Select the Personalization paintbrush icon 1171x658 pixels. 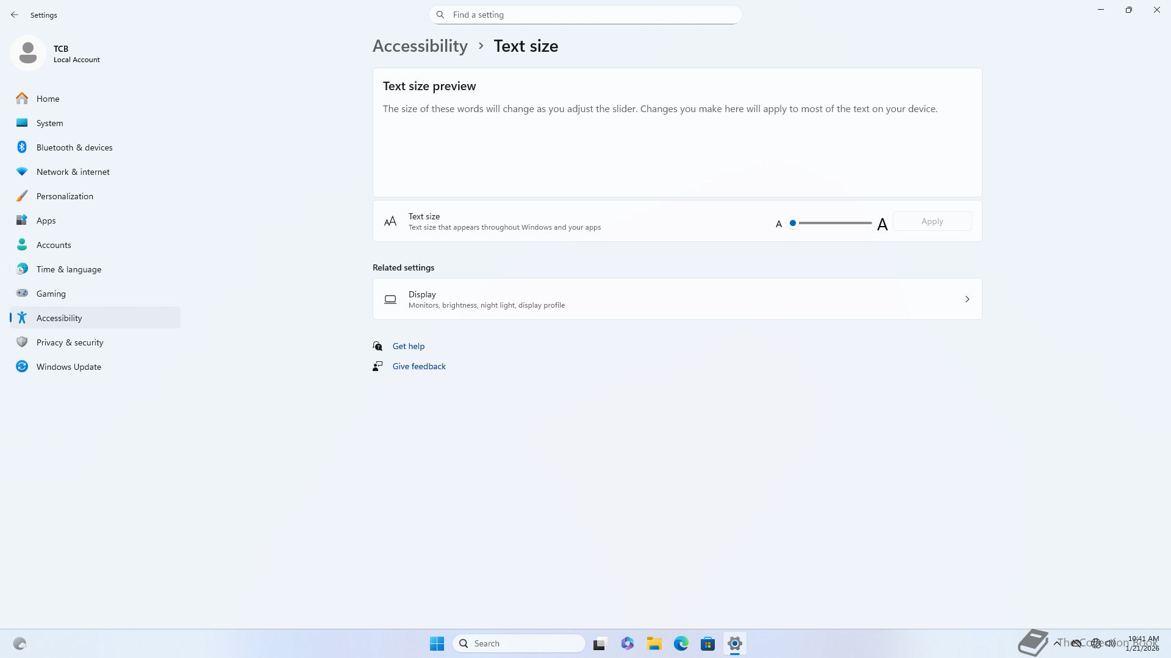tap(22, 196)
